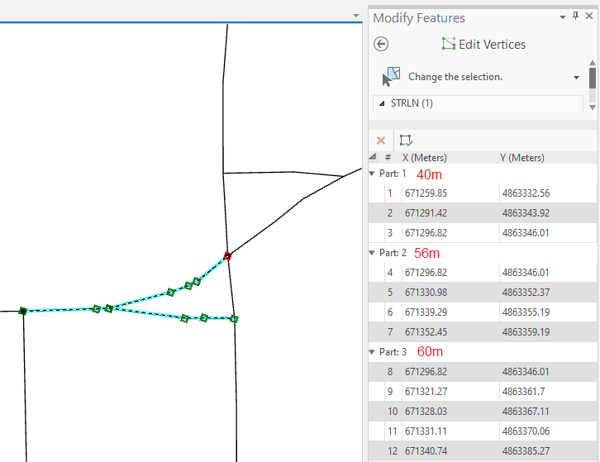This screenshot has width=600, height=462.
Task: Select the green end vertex on right vertical road
Action: pyautogui.click(x=235, y=318)
